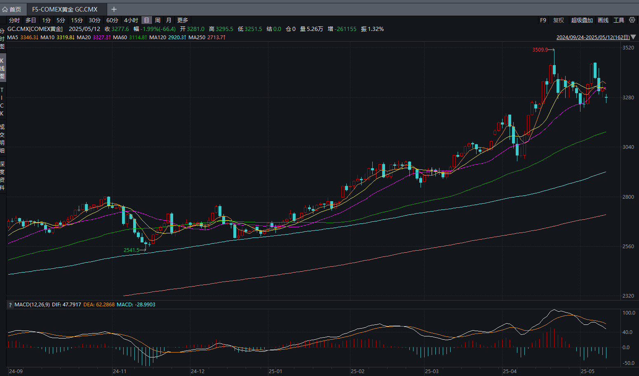Open the 工具 tools menu
The width and height of the screenshot is (639, 376).
(x=619, y=20)
